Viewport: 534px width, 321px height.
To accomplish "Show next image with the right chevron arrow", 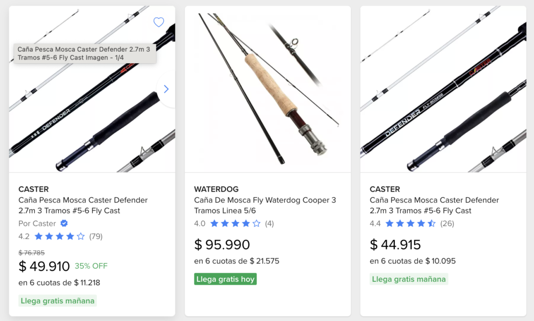I will (166, 89).
